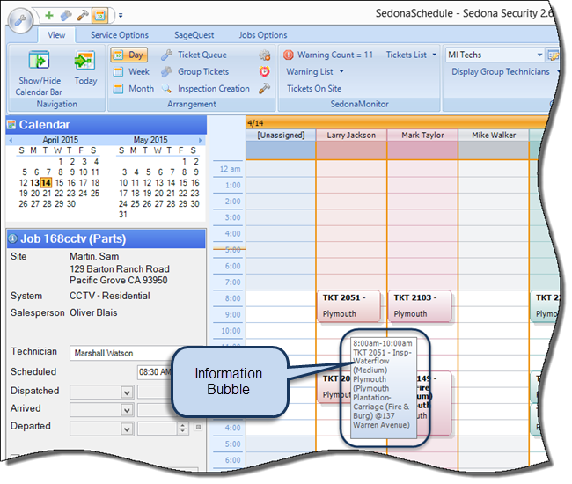Click the May 2015 month header
Screen dimensions: 572x484
[150, 140]
